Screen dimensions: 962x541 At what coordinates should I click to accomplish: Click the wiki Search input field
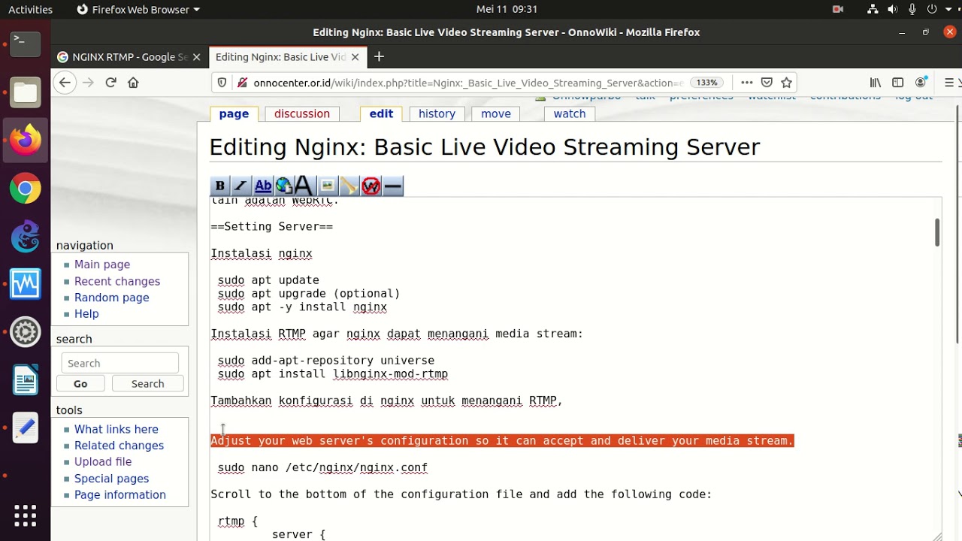coord(120,363)
